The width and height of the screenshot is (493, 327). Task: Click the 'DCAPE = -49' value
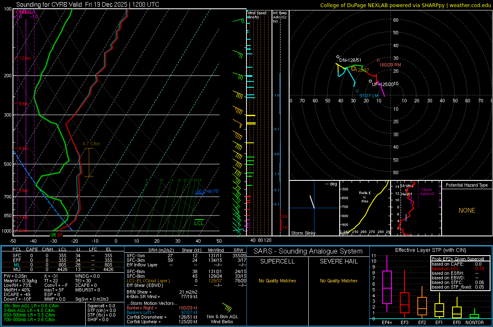point(17,294)
